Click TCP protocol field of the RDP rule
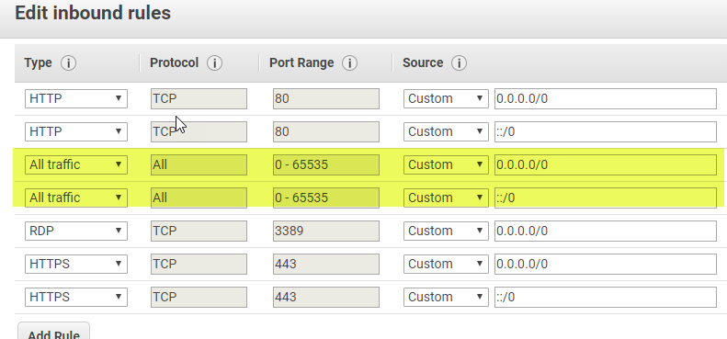This screenshot has height=339, width=727. click(199, 231)
